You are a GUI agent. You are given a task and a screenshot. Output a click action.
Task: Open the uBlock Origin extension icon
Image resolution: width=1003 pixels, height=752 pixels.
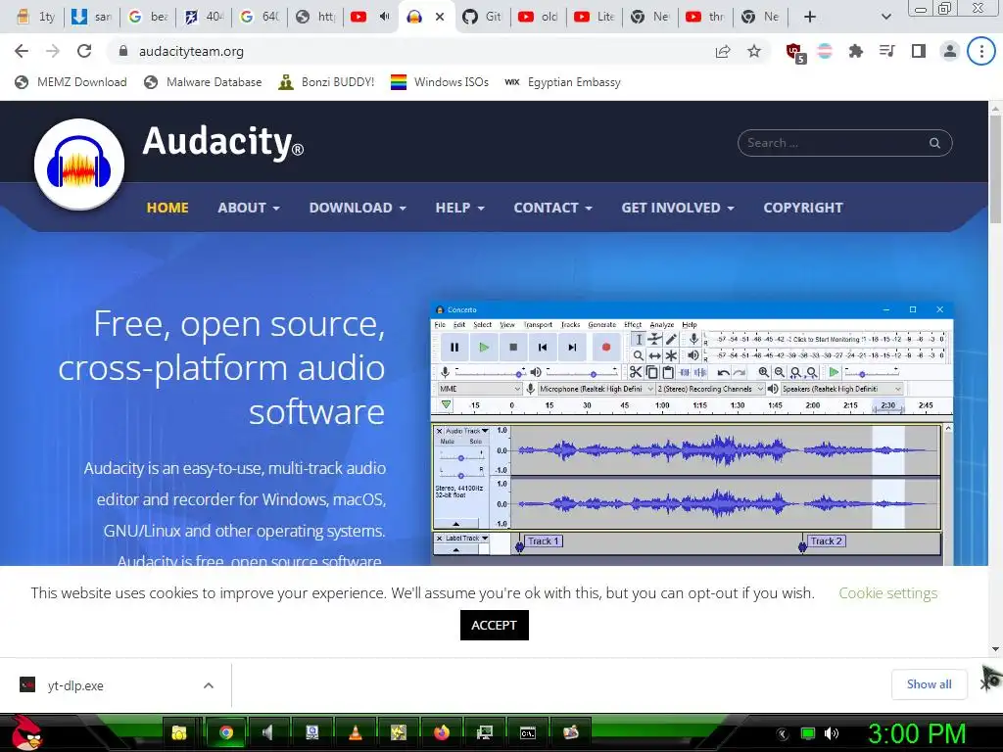click(x=795, y=53)
